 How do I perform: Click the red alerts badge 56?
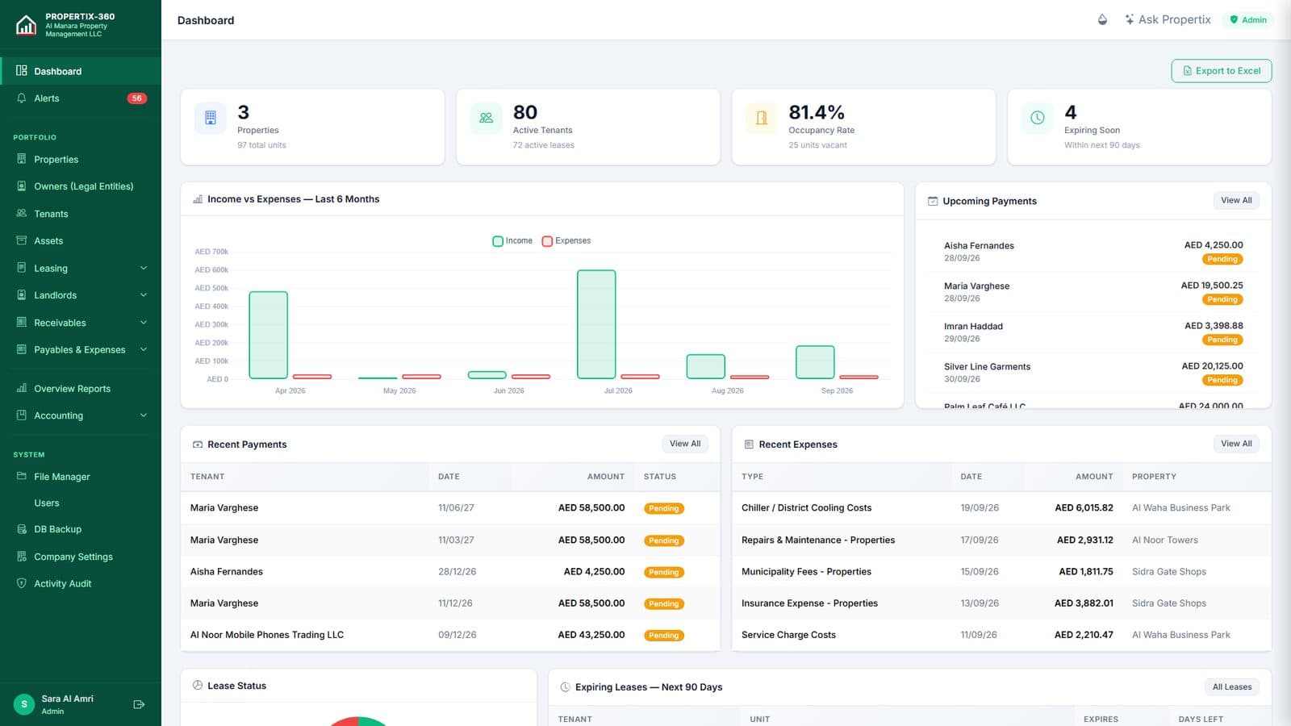click(x=137, y=98)
